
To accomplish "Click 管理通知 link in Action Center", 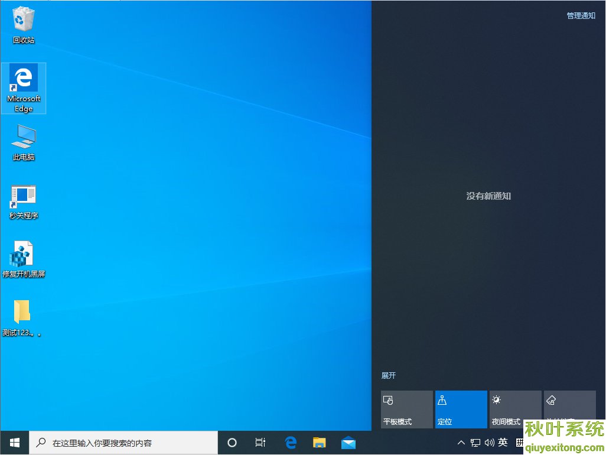I will coord(581,15).
